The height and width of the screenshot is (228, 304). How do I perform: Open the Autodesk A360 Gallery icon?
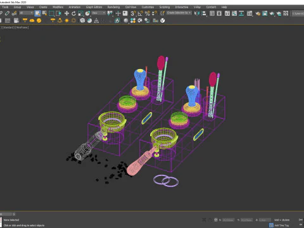286,13
